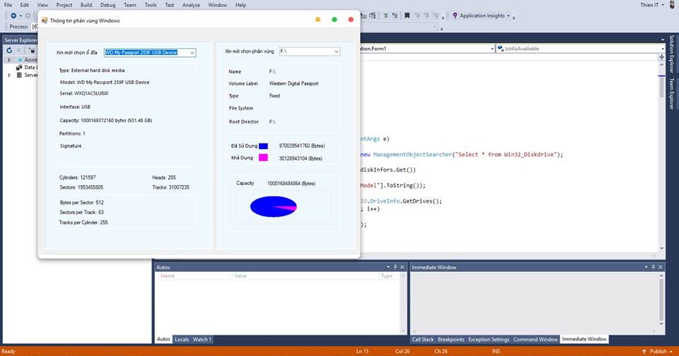Image resolution: width=679 pixels, height=356 pixels.
Task: Pin the Immediate Window with the pushpin icon
Action: point(653,267)
